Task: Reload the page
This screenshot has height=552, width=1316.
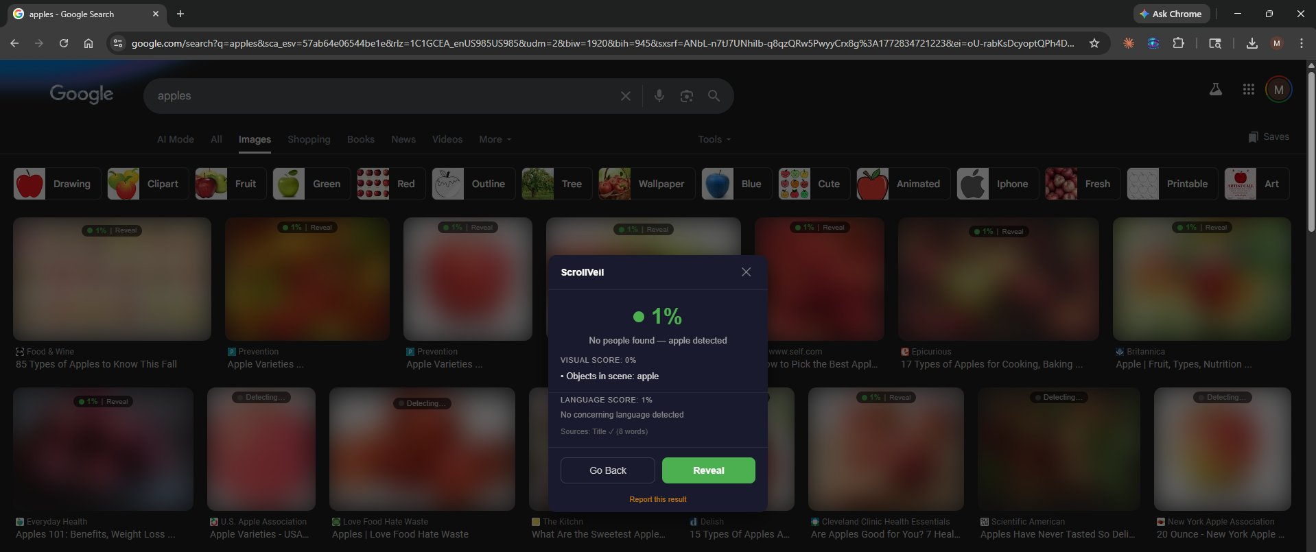Action: click(64, 43)
